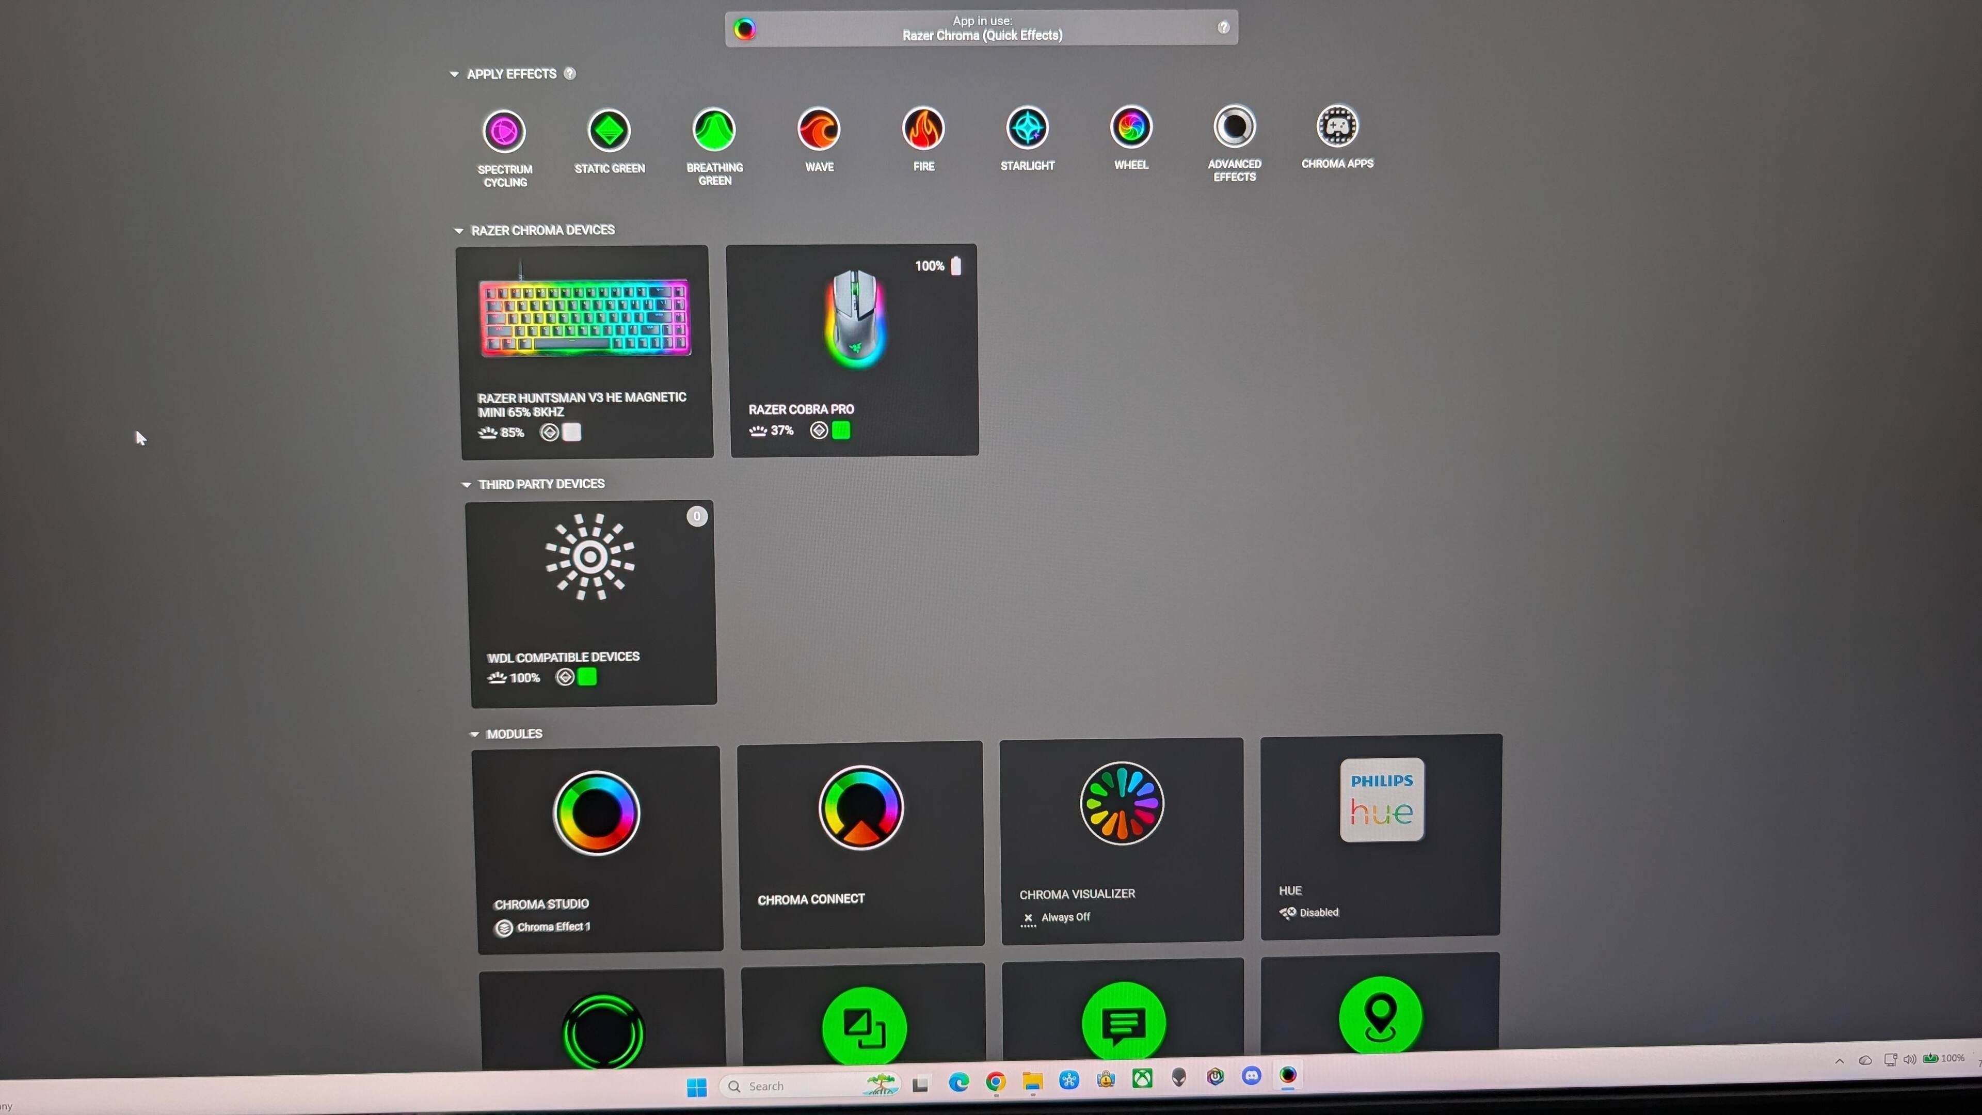
Task: Click the 100% brightness value on WDL card
Action: (525, 678)
